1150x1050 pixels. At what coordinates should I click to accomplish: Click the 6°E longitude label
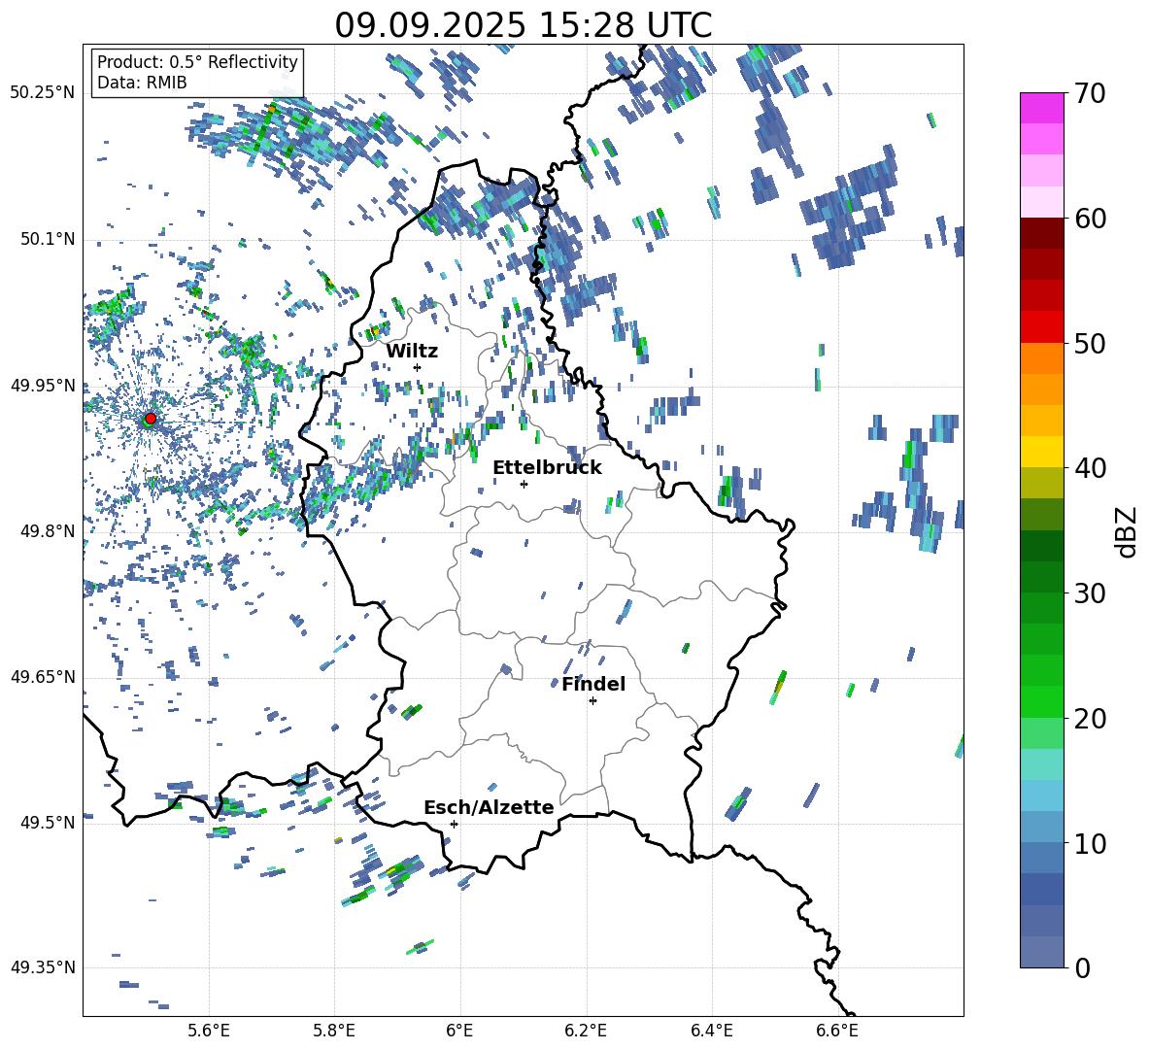pos(459,1031)
